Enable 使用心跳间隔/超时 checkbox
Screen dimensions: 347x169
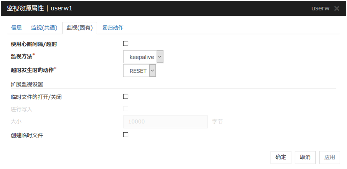pyautogui.click(x=126, y=44)
